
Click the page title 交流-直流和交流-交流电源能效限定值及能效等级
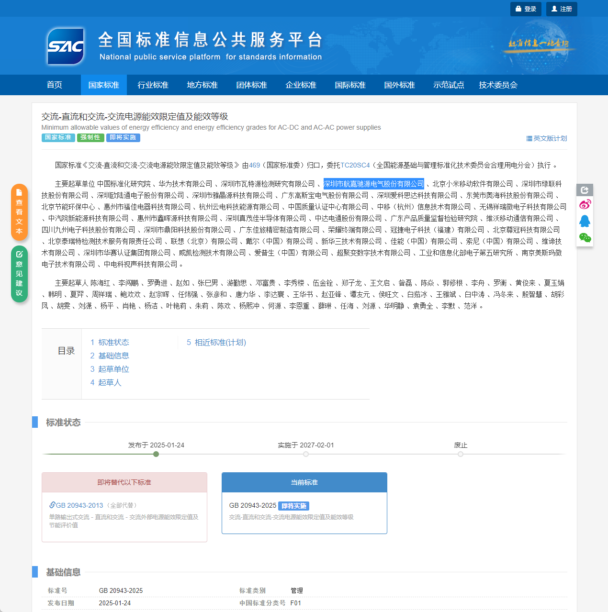click(x=135, y=117)
